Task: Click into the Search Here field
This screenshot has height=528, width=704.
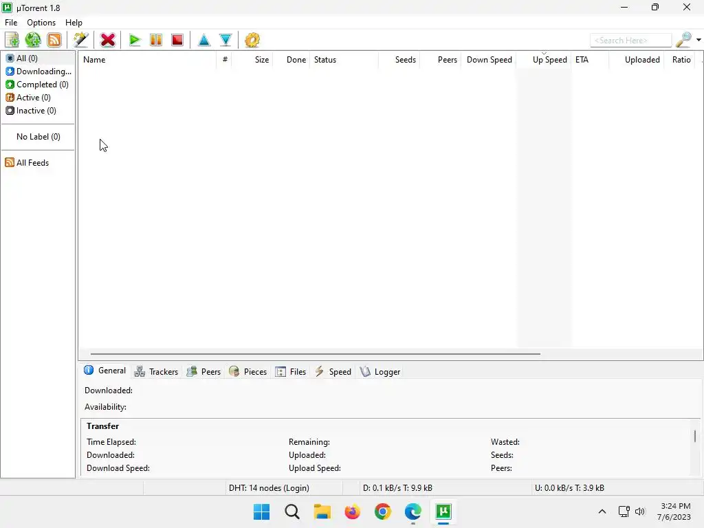Action: pos(630,41)
